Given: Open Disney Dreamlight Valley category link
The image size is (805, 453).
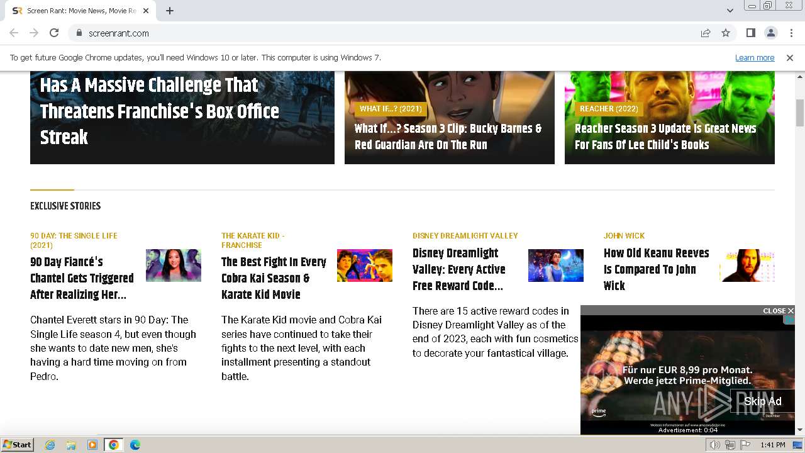Looking at the screenshot, I should [x=465, y=235].
